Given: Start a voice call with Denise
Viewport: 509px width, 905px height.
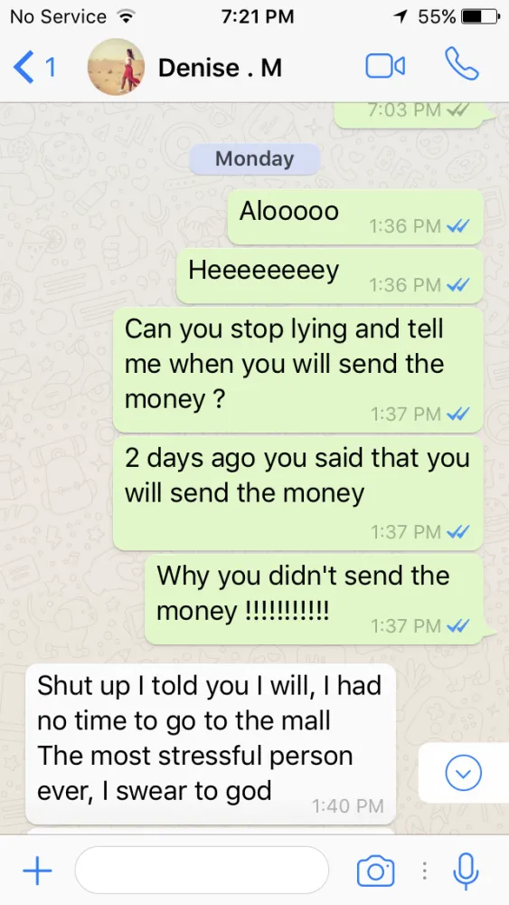Looking at the screenshot, I should pos(462,64).
